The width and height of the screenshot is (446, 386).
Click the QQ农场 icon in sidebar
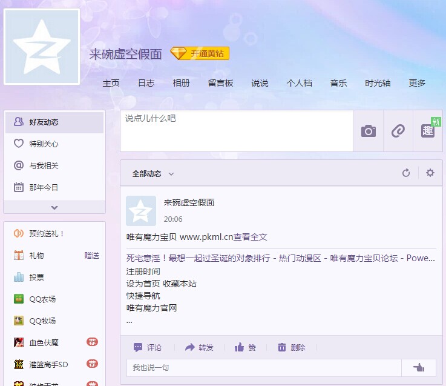click(x=19, y=299)
